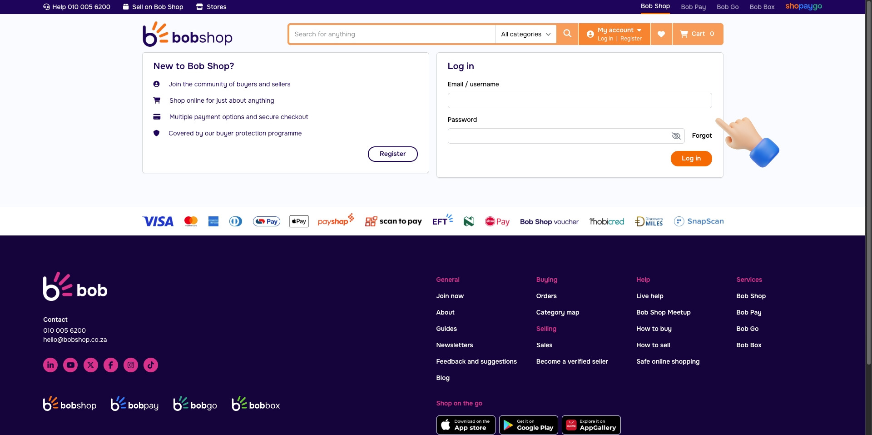Open Sell on Bob Shop link

point(153,7)
